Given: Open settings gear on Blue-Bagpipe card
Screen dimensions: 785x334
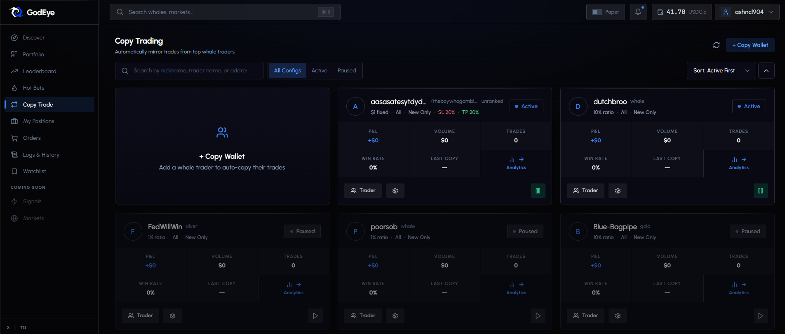Looking at the screenshot, I should pos(618,315).
